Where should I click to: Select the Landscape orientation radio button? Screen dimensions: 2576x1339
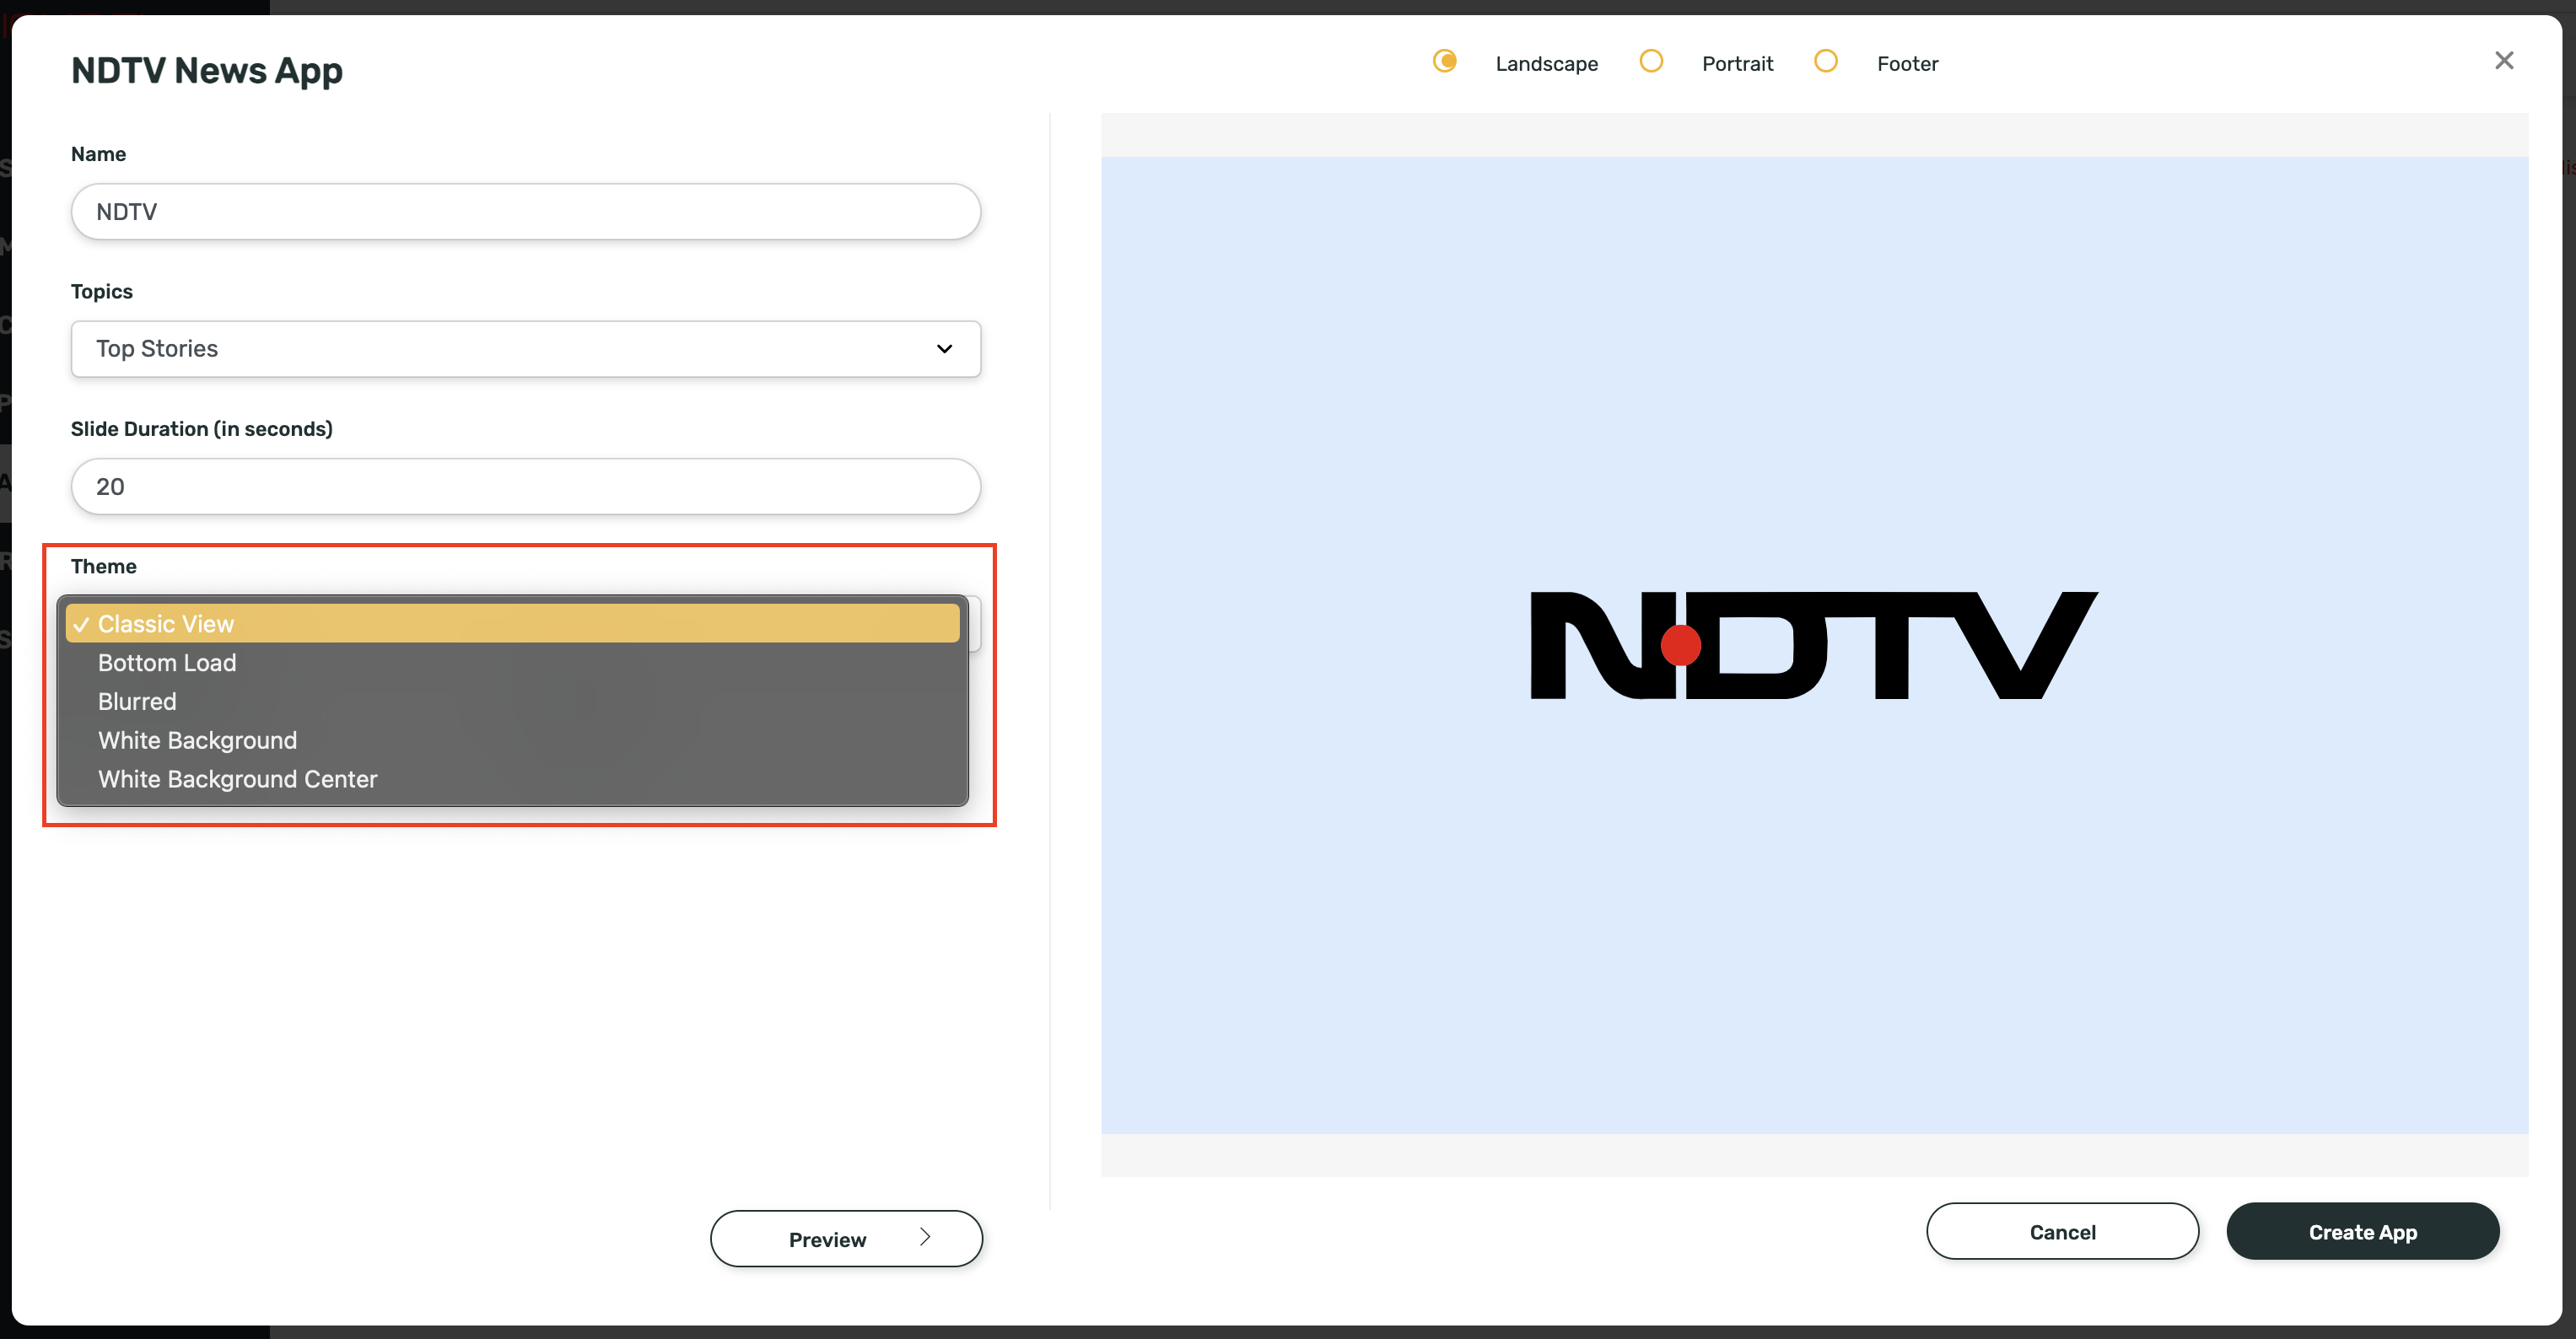tap(1444, 61)
